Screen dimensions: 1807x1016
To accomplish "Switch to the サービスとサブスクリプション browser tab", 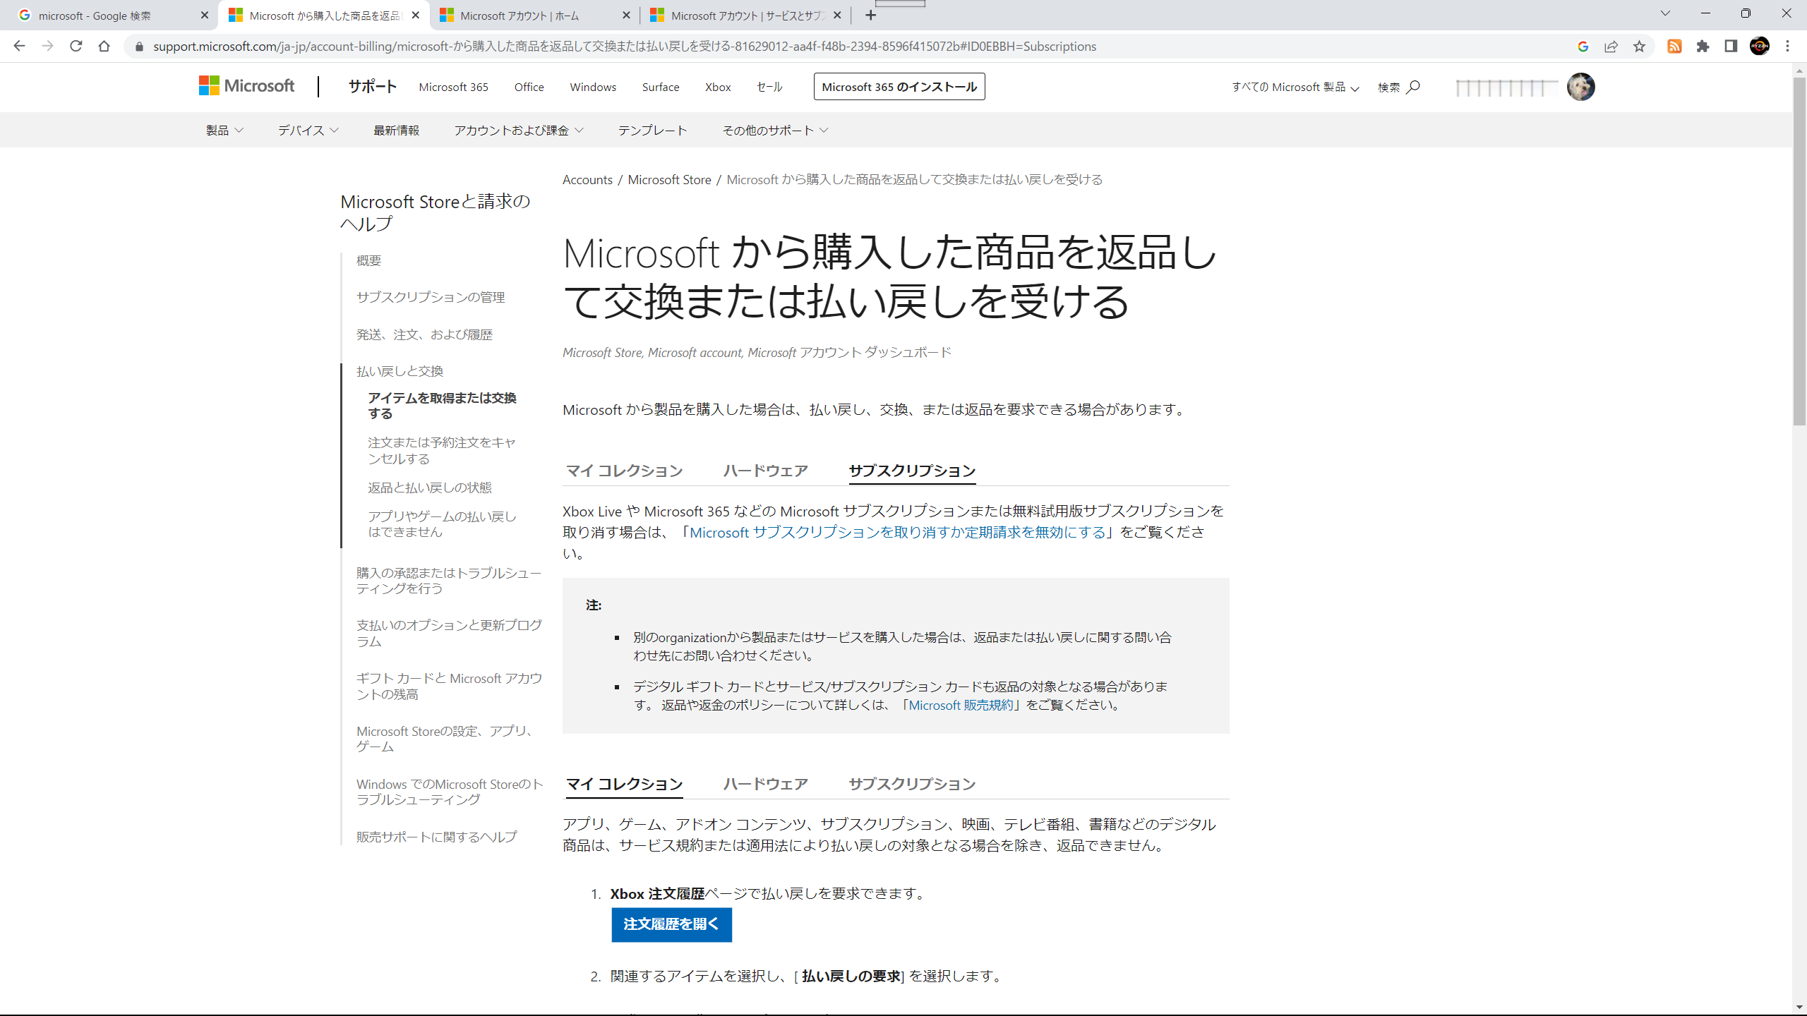I will (745, 16).
